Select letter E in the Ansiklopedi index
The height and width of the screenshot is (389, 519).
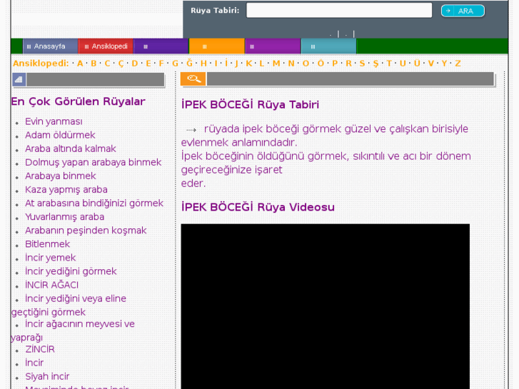point(148,64)
